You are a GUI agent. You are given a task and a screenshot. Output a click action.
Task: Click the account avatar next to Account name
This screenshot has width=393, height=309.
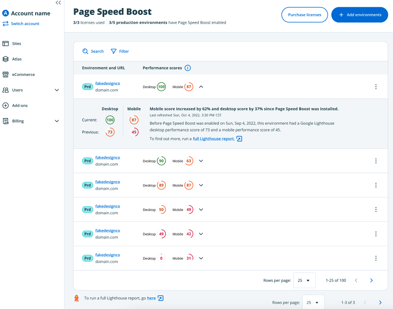pos(6,13)
